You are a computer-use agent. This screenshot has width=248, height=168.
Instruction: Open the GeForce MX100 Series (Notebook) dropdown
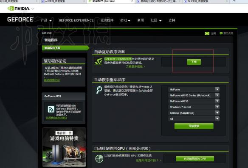click(x=194, y=95)
